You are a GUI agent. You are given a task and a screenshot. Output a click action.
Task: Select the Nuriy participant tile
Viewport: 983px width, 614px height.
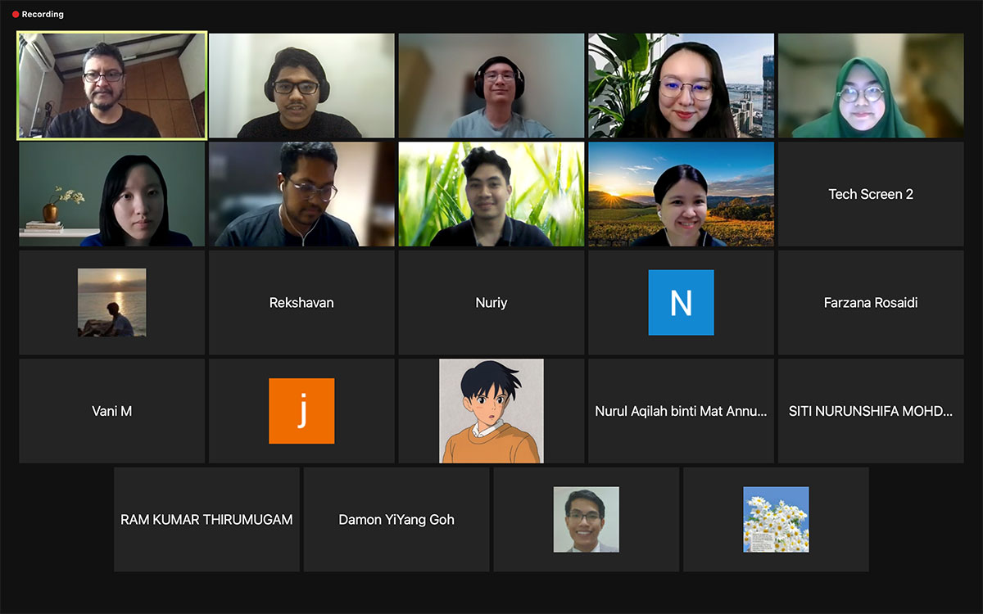coord(491,302)
